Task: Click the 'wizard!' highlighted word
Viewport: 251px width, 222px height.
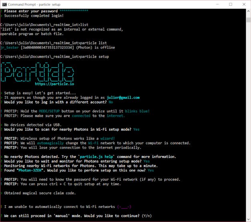Action: pyautogui.click(x=108, y=138)
